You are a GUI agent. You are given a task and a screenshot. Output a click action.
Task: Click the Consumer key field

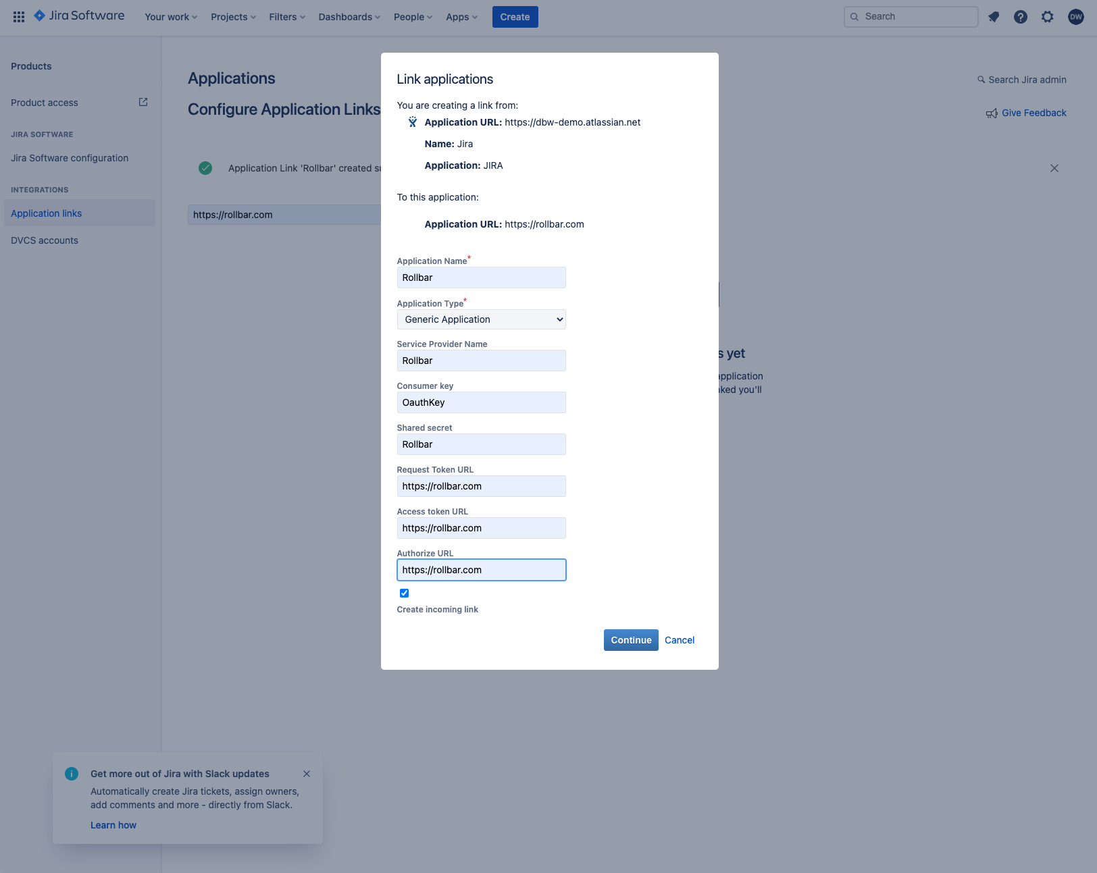pyautogui.click(x=482, y=402)
